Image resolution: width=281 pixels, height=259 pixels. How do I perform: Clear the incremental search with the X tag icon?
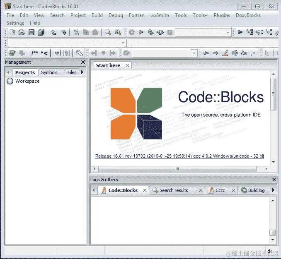(126, 53)
